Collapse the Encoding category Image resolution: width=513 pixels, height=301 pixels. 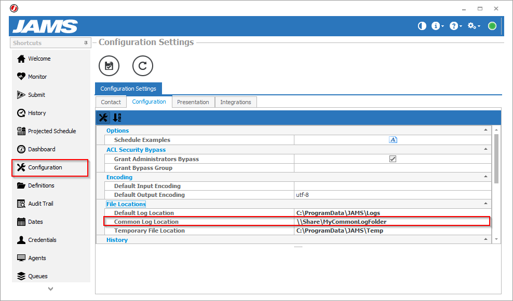click(485, 177)
